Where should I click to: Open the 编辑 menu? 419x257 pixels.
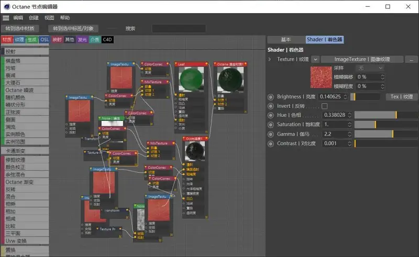pos(18,18)
